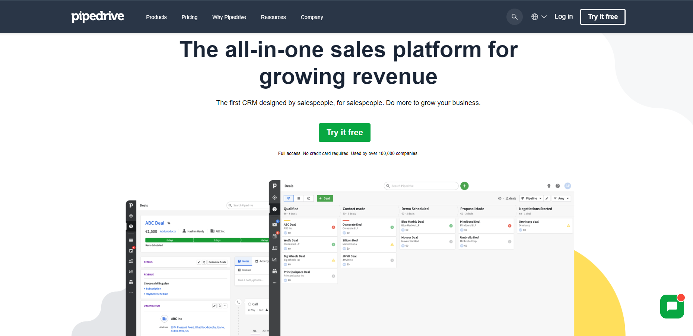Image resolution: width=693 pixels, height=336 pixels.
Task: Click the green deal stage progress bar
Action: pos(207,240)
